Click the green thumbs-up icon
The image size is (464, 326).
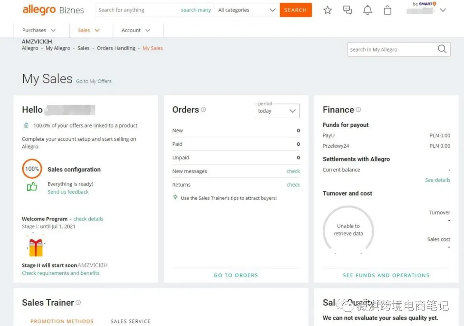(32, 186)
